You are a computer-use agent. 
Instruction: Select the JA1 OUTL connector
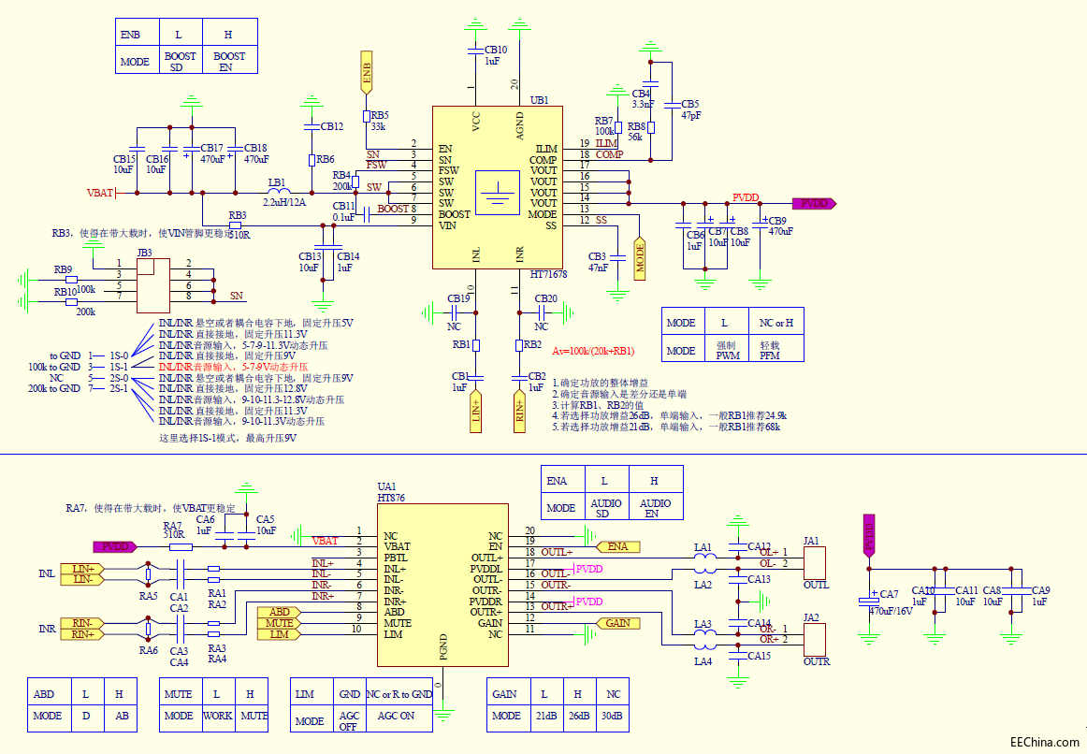click(815, 563)
